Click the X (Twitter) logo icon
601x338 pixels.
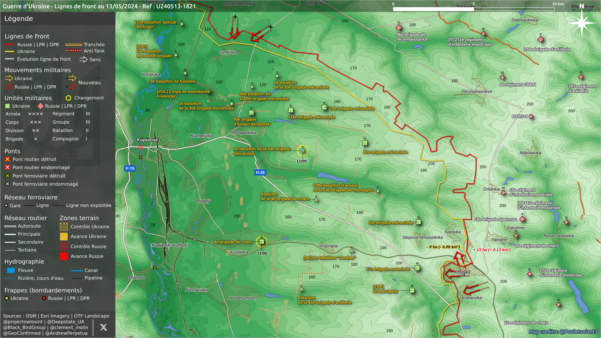103,327
